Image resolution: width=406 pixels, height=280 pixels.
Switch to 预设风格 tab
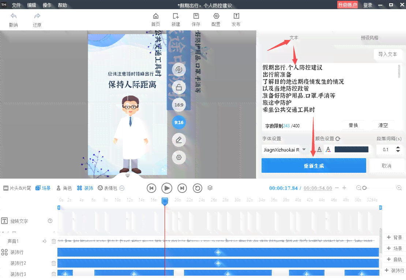(369, 38)
